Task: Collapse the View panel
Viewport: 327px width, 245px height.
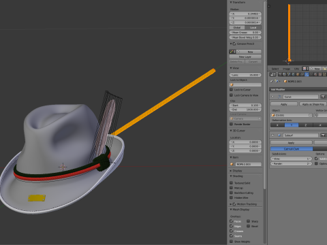Action: point(231,68)
